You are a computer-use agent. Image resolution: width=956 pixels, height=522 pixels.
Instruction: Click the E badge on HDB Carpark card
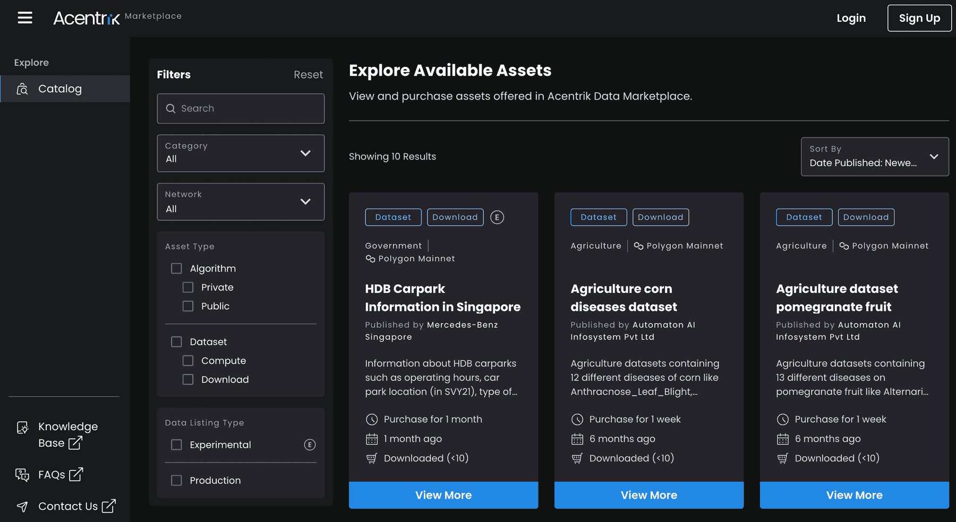click(x=497, y=217)
